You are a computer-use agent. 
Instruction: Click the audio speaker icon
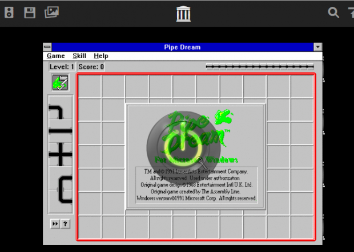[9, 13]
